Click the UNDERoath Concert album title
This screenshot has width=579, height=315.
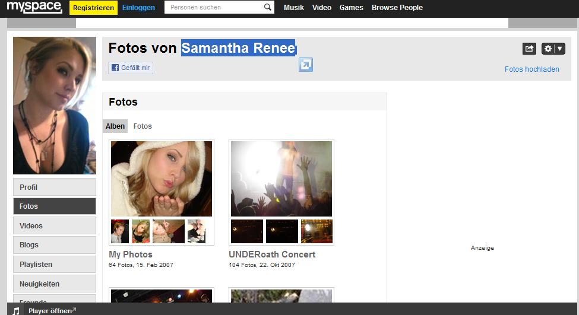[272, 254]
